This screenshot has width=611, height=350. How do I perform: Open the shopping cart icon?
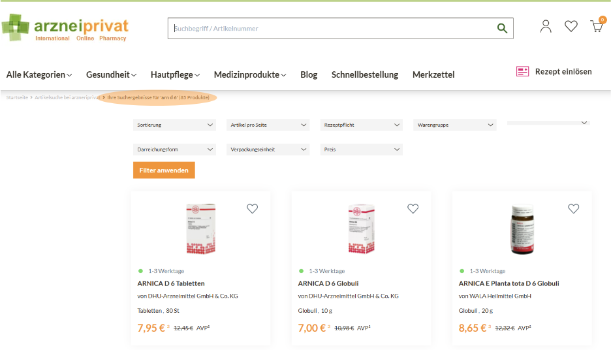coord(597,26)
